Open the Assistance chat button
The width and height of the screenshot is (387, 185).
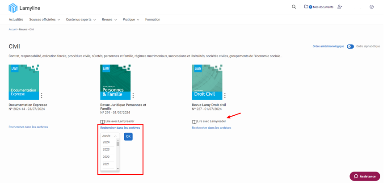pos(365,176)
